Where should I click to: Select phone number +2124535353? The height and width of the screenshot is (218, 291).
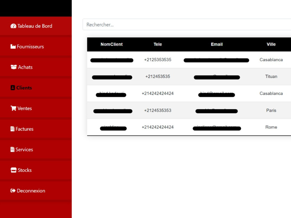pos(158,110)
